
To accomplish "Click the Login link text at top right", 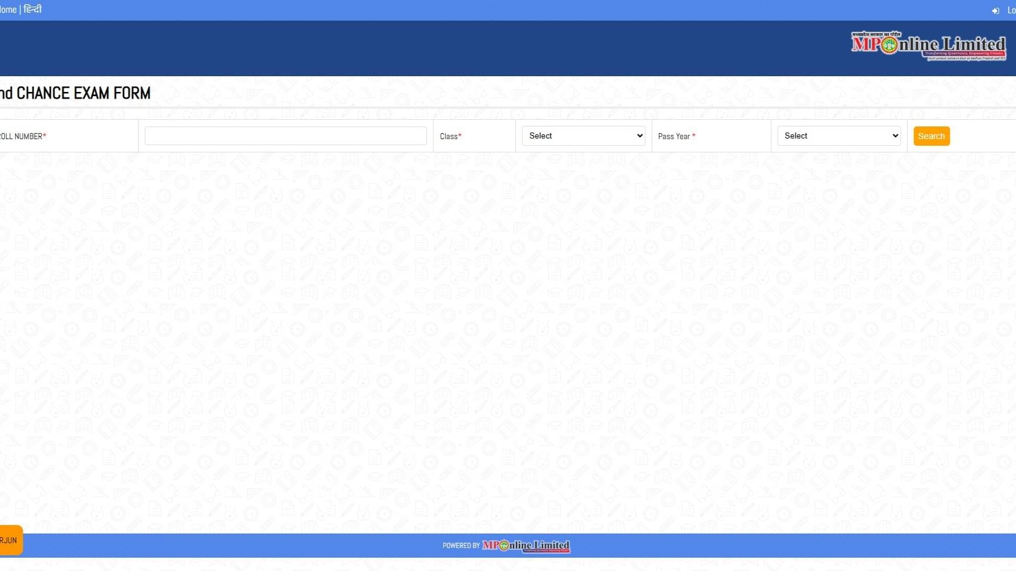I will [x=1011, y=10].
